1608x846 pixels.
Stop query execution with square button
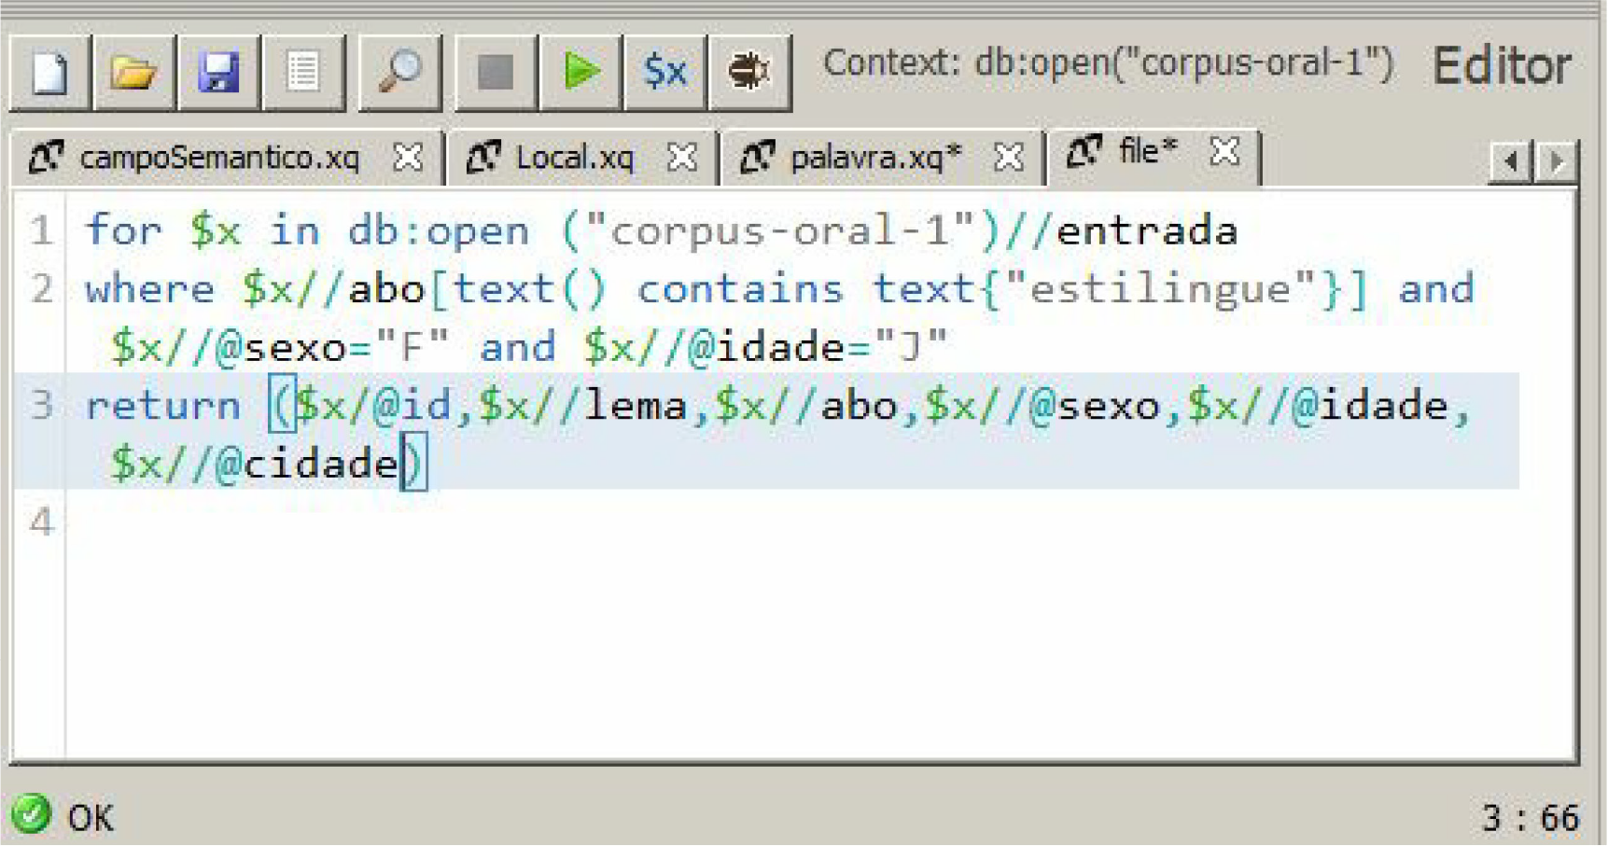[x=496, y=72]
